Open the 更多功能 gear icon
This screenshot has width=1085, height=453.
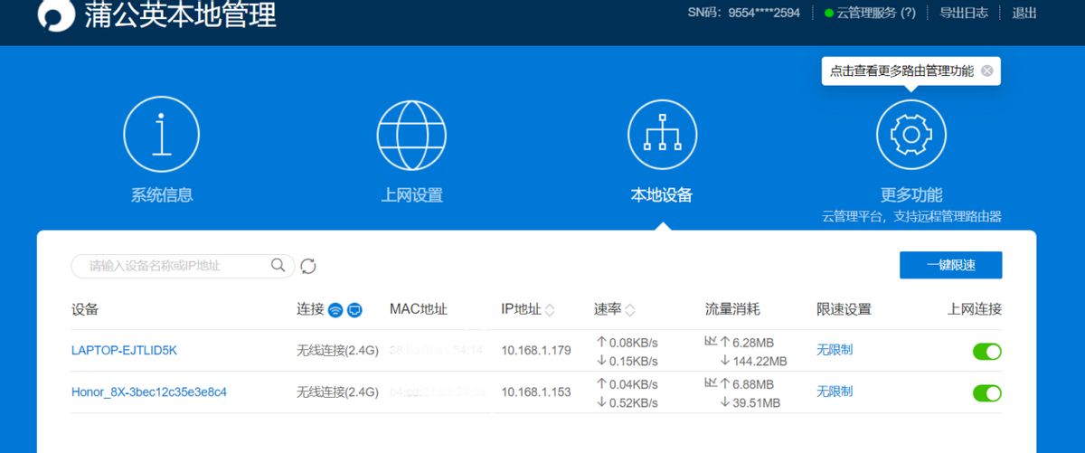coord(911,134)
